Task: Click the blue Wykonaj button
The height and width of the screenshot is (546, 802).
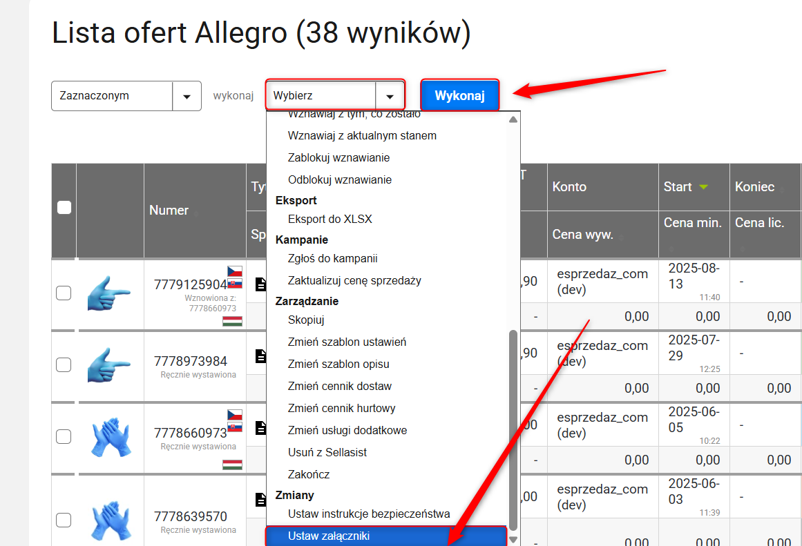Action: point(459,95)
